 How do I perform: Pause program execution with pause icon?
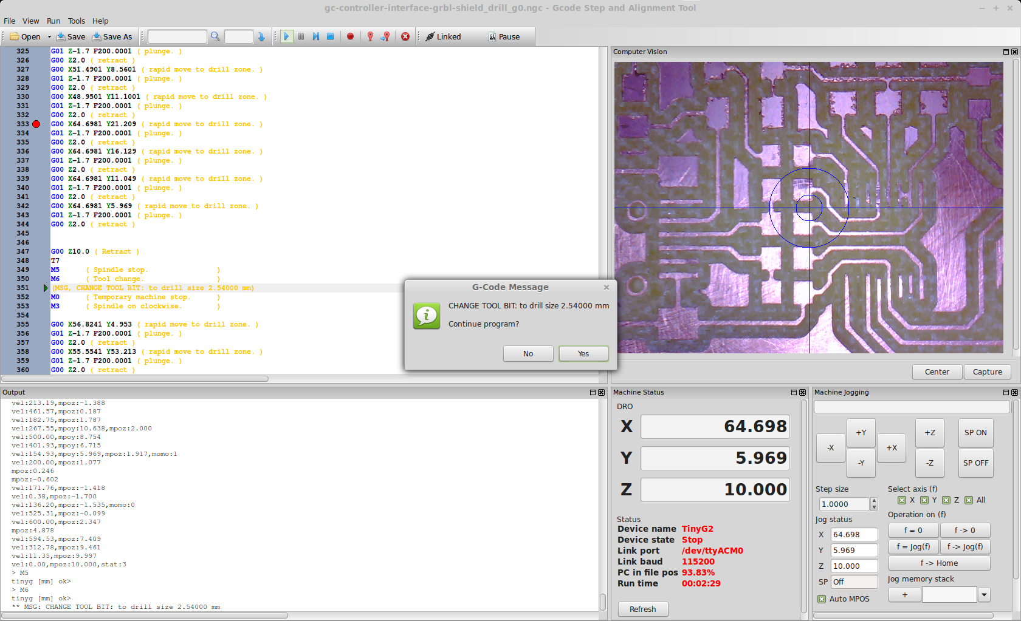click(x=301, y=37)
